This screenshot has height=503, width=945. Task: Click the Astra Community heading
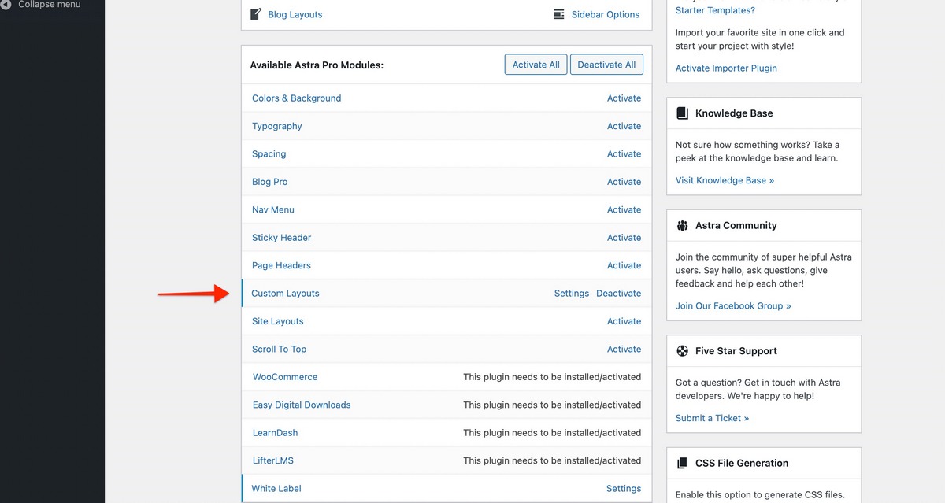(736, 225)
